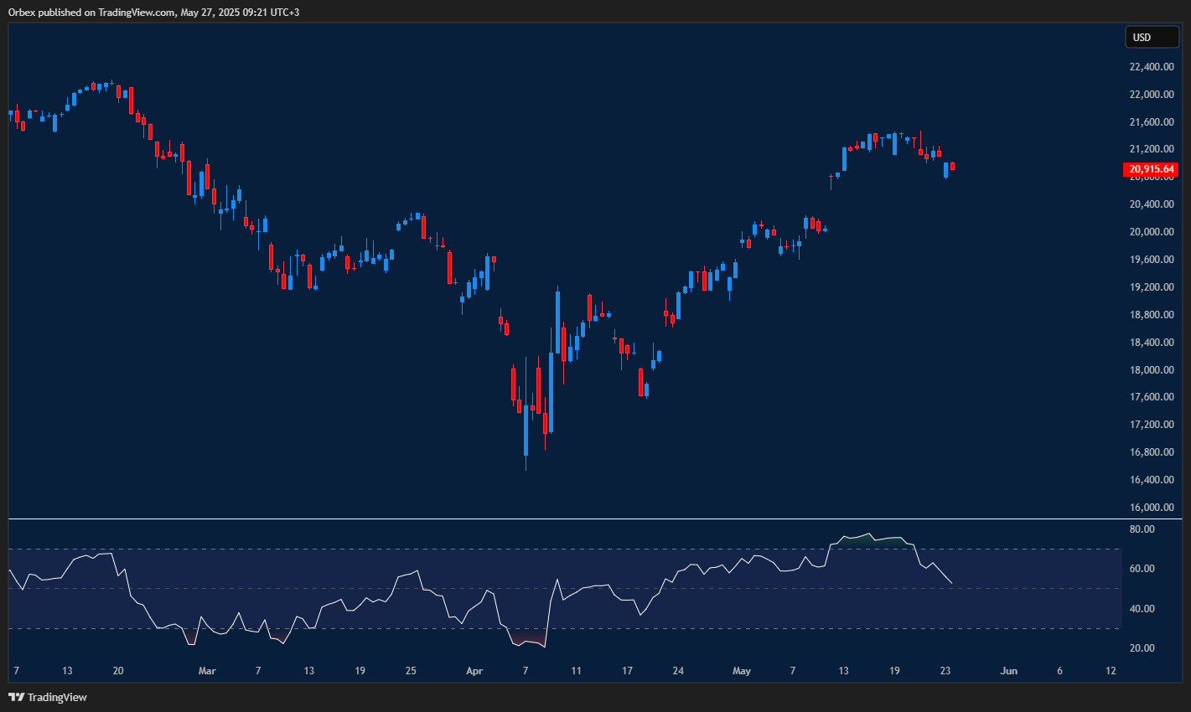Click the 20,915.64 price label
This screenshot has height=712, width=1191.
click(1152, 169)
